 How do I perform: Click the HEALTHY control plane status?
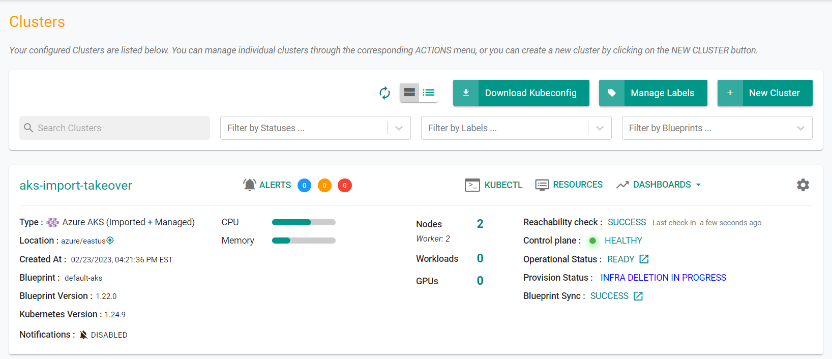coord(623,241)
